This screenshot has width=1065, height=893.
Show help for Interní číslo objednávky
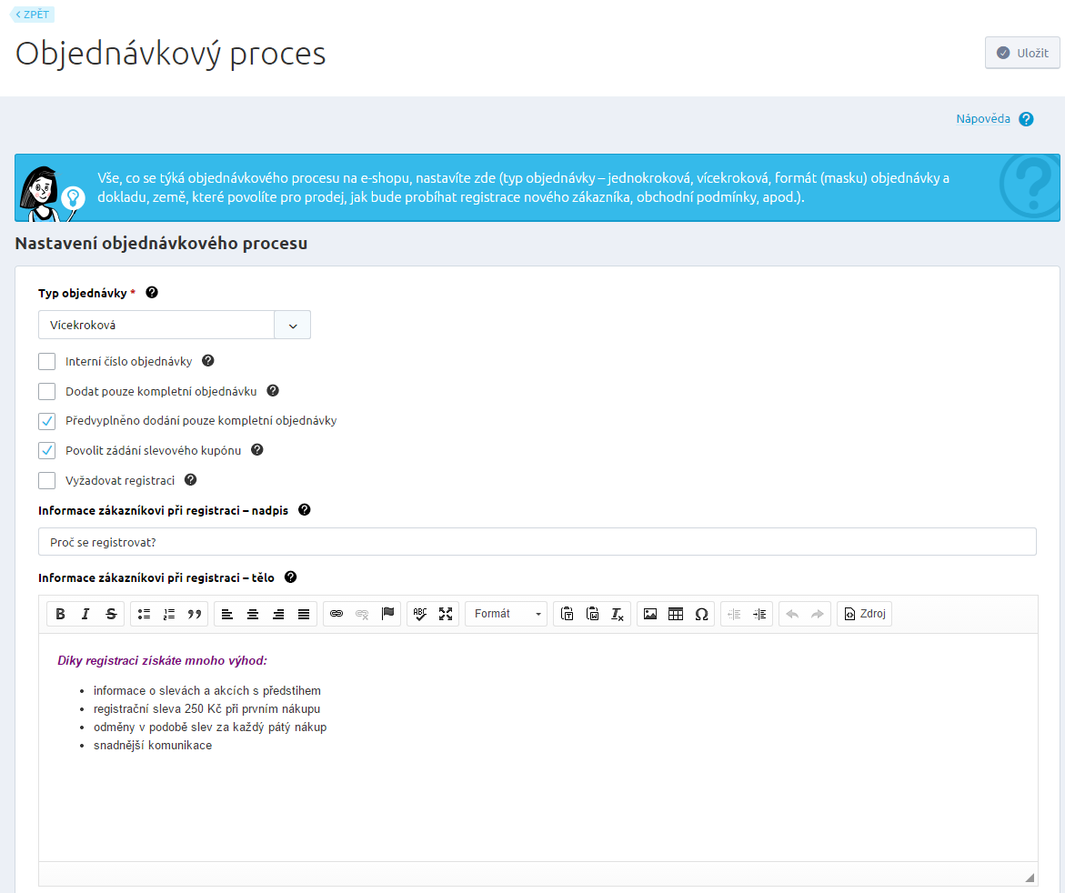click(208, 361)
